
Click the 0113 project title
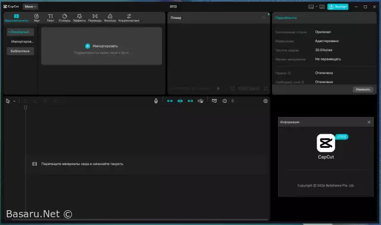(x=173, y=7)
